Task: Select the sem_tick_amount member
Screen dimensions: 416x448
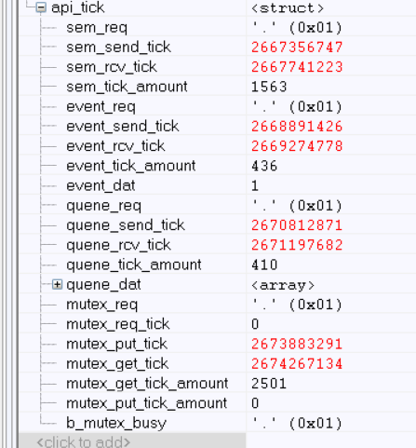Action: click(127, 87)
